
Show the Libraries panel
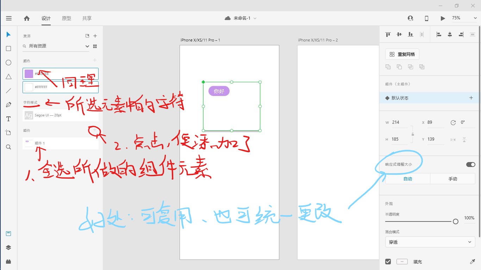click(8, 234)
